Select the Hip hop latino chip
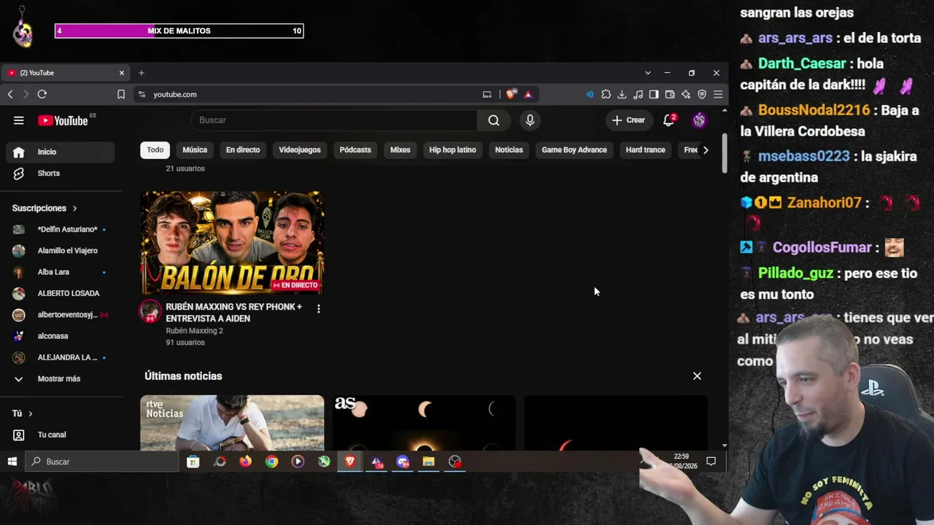This screenshot has width=934, height=525. 452,150
